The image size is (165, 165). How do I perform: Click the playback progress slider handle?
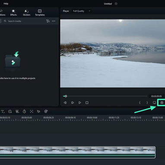[66, 96]
